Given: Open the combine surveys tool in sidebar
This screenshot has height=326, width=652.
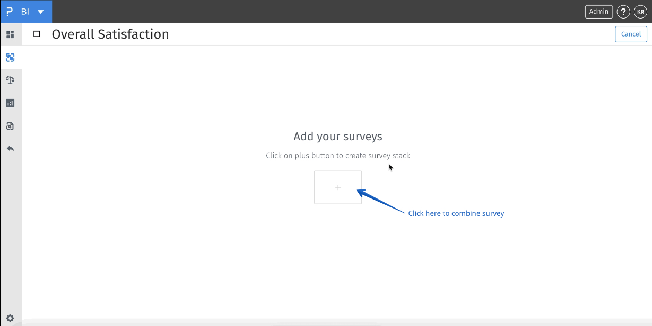Looking at the screenshot, I should click(x=10, y=57).
